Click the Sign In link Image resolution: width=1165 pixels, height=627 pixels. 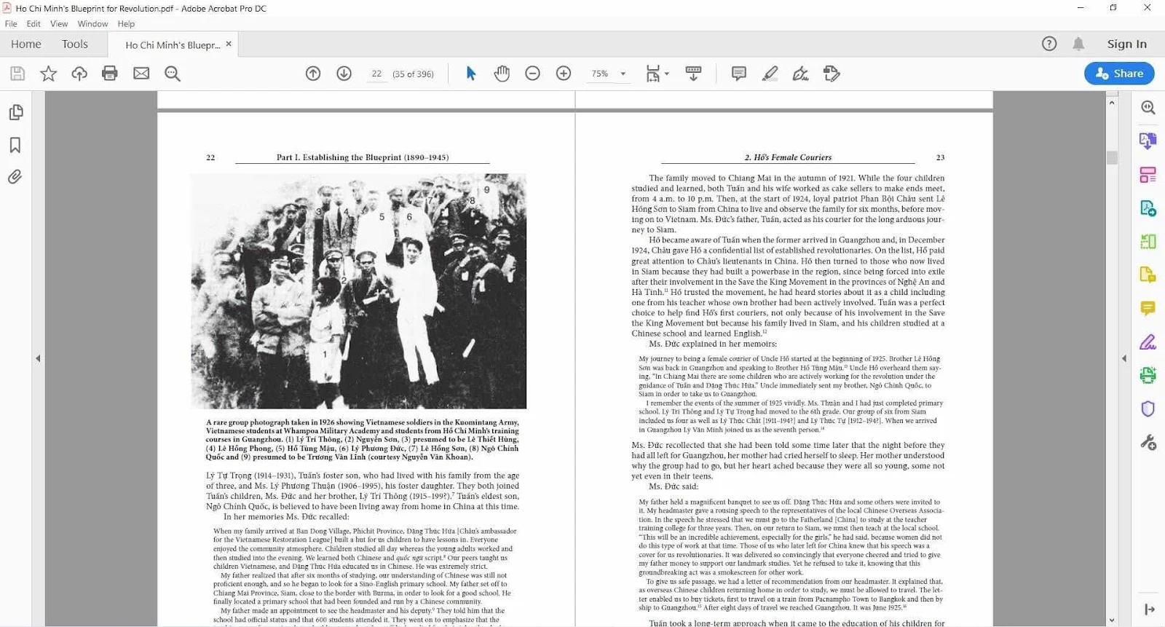pos(1126,44)
